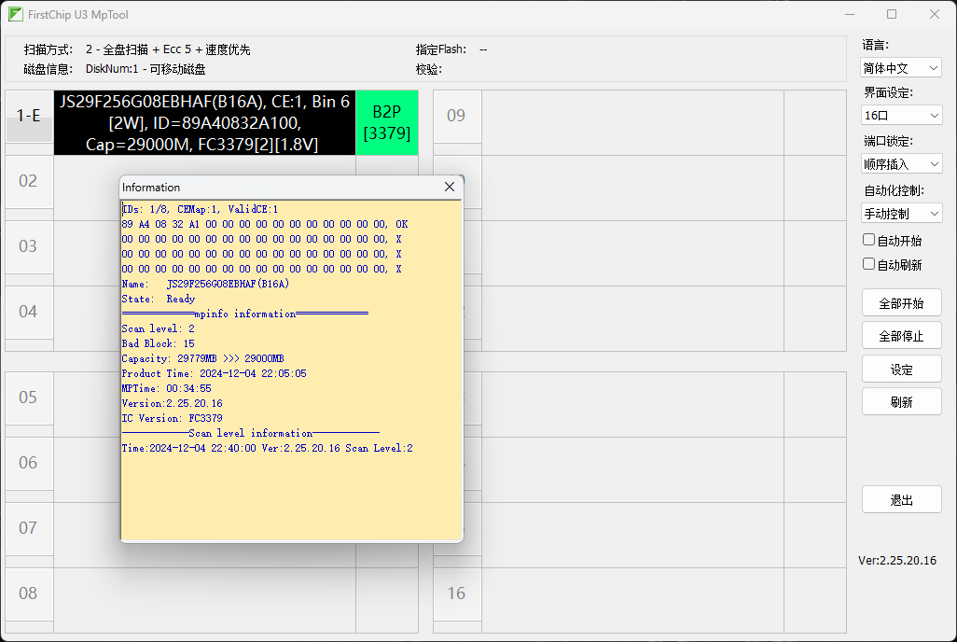This screenshot has height=642, width=957.
Task: Select port slot 16
Action: pos(457,593)
